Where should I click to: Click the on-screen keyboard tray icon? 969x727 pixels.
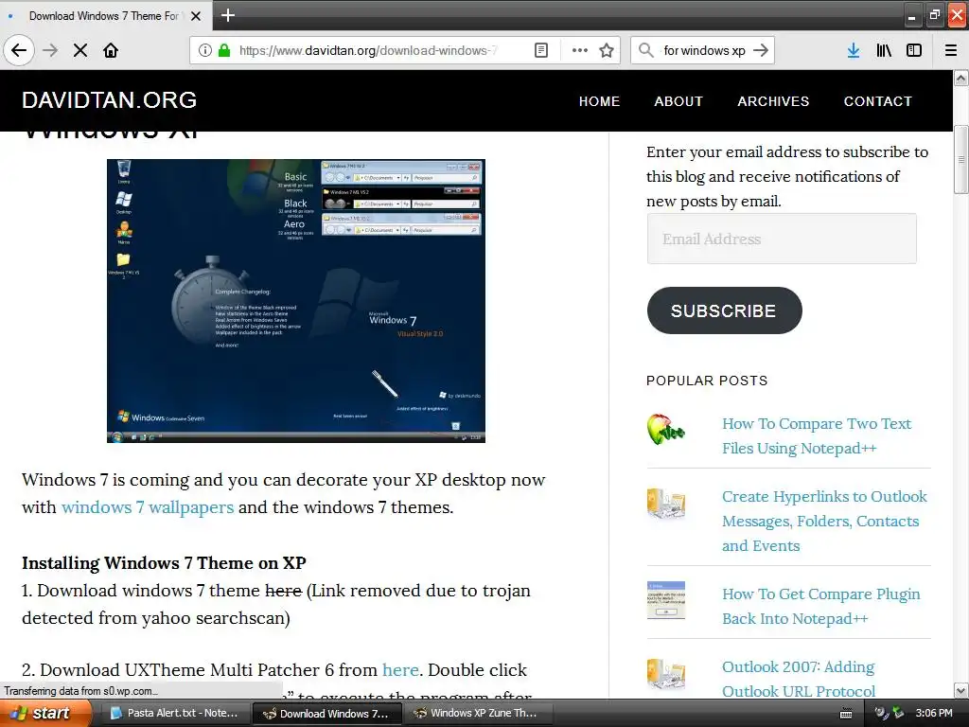846,714
